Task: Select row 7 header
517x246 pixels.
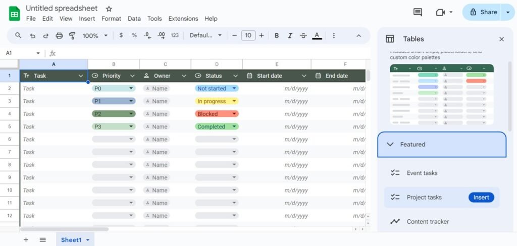Action: click(x=10, y=152)
